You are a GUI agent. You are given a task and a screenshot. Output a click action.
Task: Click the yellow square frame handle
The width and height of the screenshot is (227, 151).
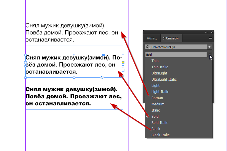[x=123, y=63]
